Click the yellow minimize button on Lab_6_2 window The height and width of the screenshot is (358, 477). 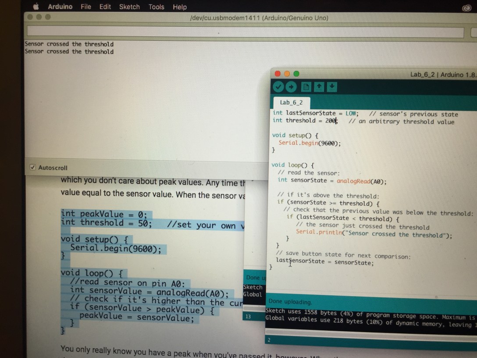pos(287,74)
